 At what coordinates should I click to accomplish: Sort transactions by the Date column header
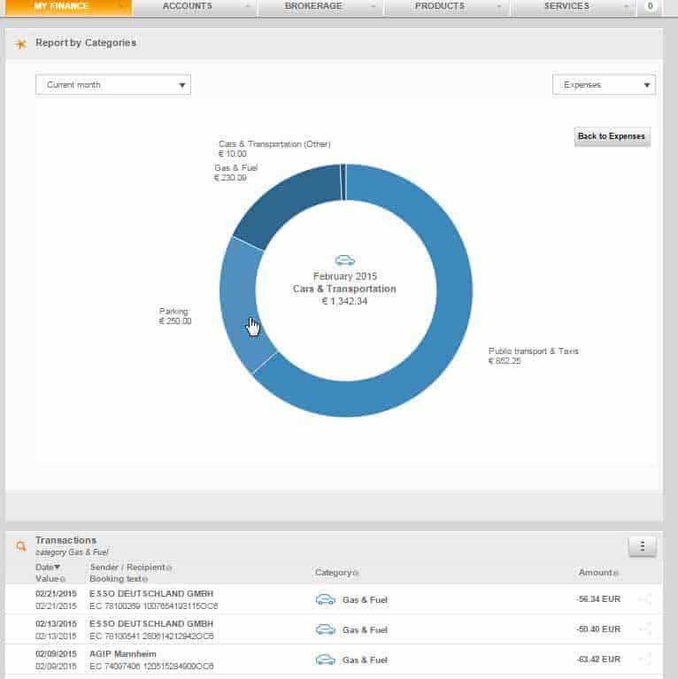[x=48, y=567]
